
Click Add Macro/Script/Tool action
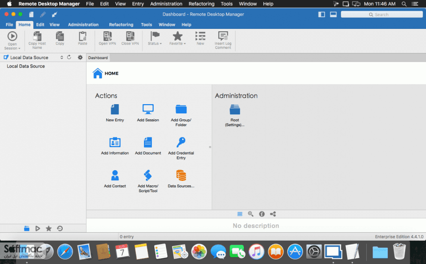148,181
